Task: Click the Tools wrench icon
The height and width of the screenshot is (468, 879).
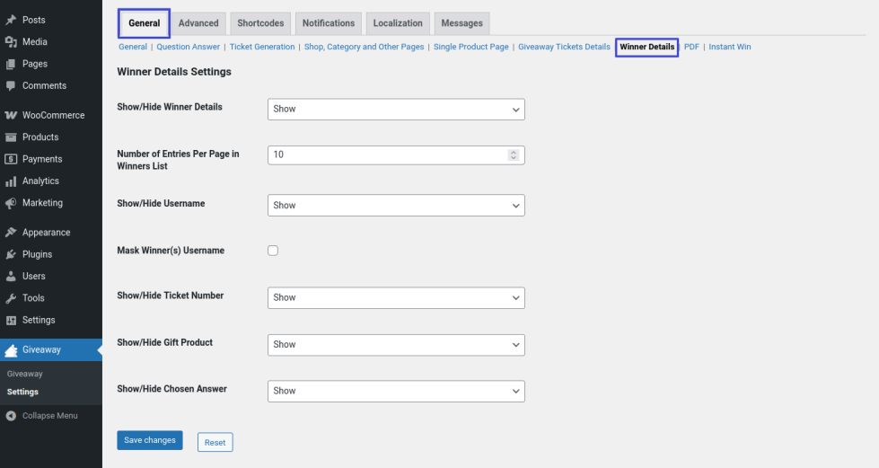Action: coord(11,298)
